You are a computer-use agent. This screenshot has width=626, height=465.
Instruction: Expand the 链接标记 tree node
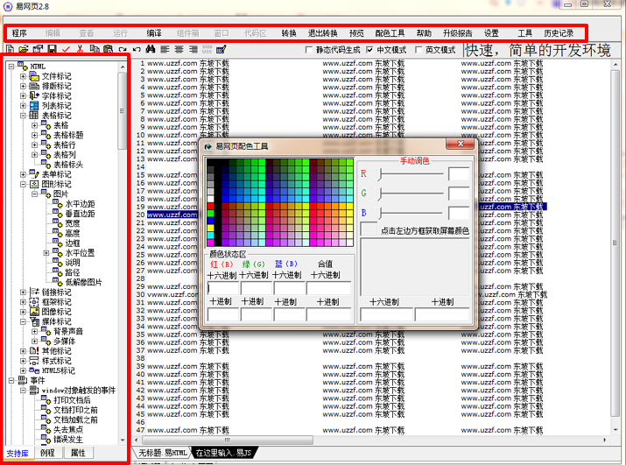[24, 292]
